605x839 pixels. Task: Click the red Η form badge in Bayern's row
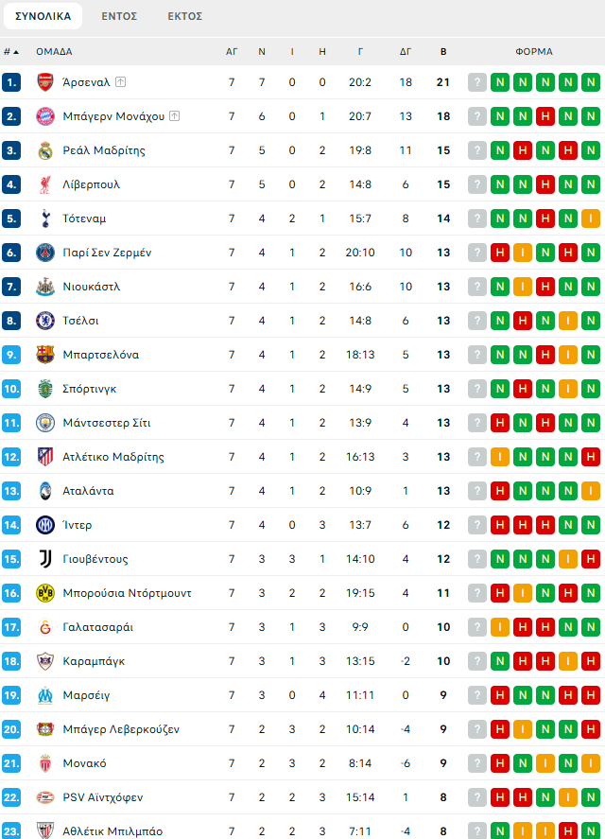coord(545,116)
